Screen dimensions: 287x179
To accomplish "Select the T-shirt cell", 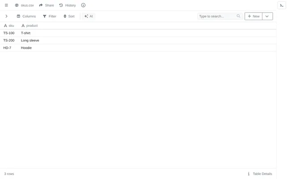I will pos(26,33).
